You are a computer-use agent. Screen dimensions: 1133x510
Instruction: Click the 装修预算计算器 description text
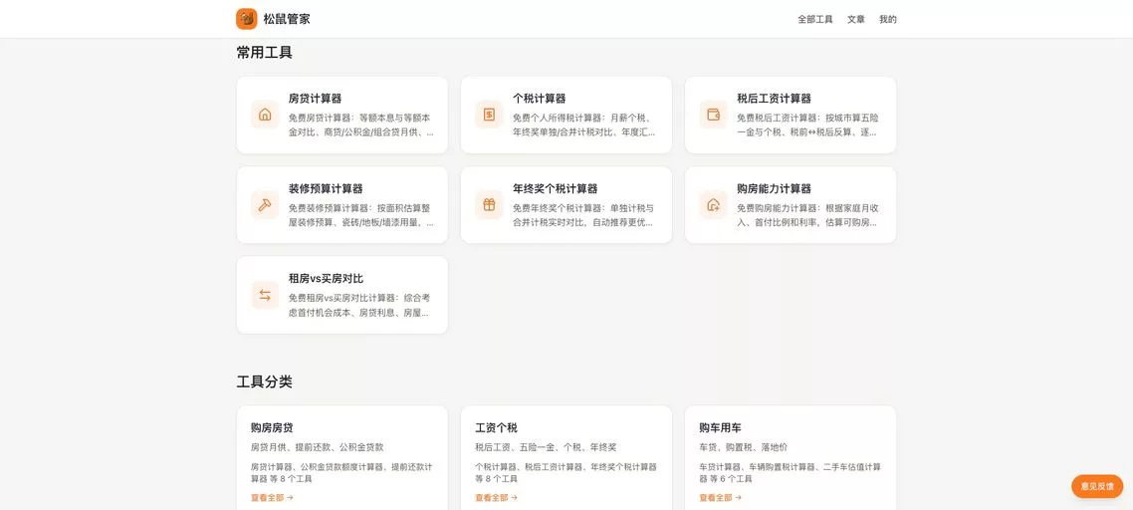(x=361, y=215)
